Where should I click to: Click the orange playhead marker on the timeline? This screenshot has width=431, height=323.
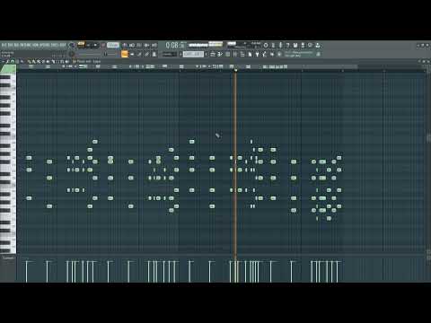click(x=235, y=70)
